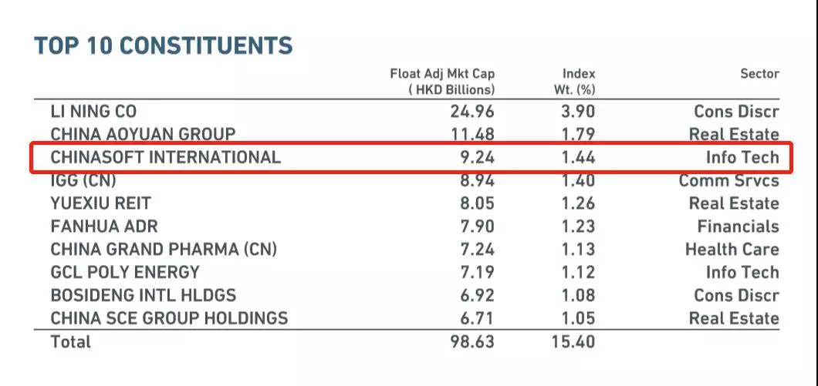Click CHINA SCE GROUP HOLDINGS name

point(169,318)
